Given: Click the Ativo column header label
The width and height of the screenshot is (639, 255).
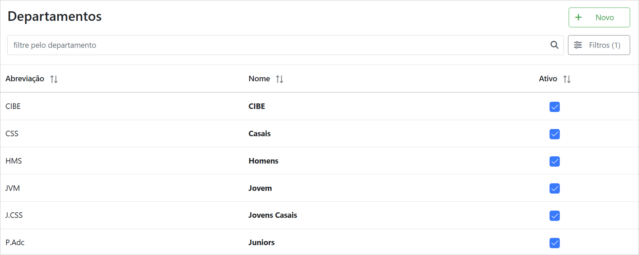Looking at the screenshot, I should pos(548,79).
